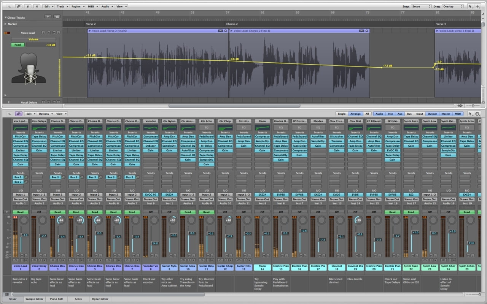The height and width of the screenshot is (304, 487).
Task: Click the Single mixer view button
Action: pyautogui.click(x=342, y=114)
